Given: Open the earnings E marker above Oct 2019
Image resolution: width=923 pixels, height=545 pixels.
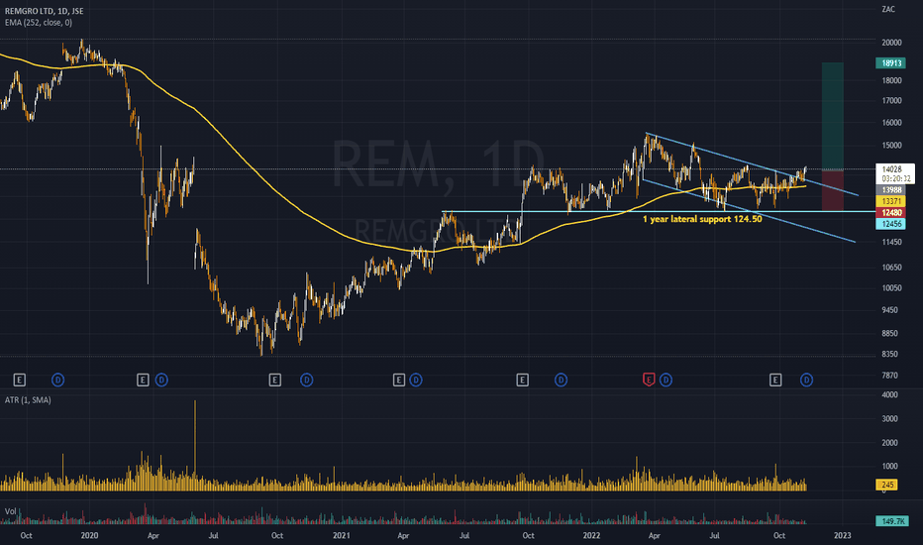Looking at the screenshot, I should [x=19, y=381].
